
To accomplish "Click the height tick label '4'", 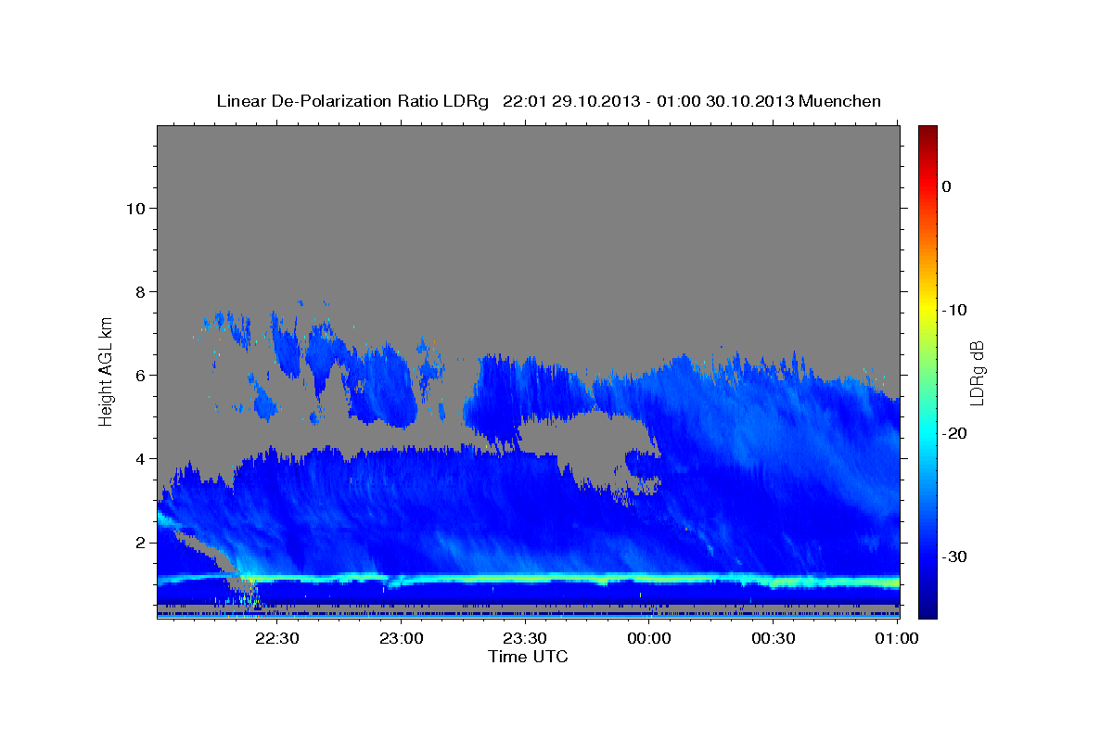I will pos(139,458).
